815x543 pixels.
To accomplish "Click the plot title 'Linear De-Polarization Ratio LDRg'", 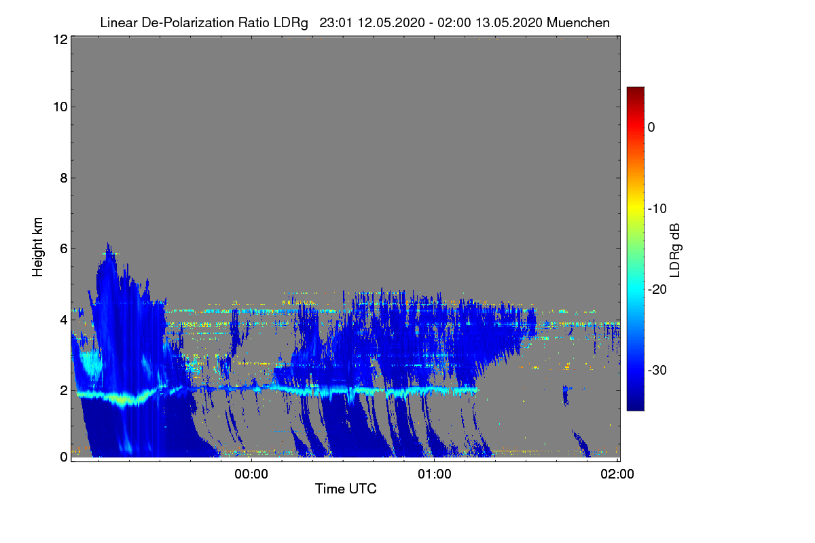I will [204, 22].
